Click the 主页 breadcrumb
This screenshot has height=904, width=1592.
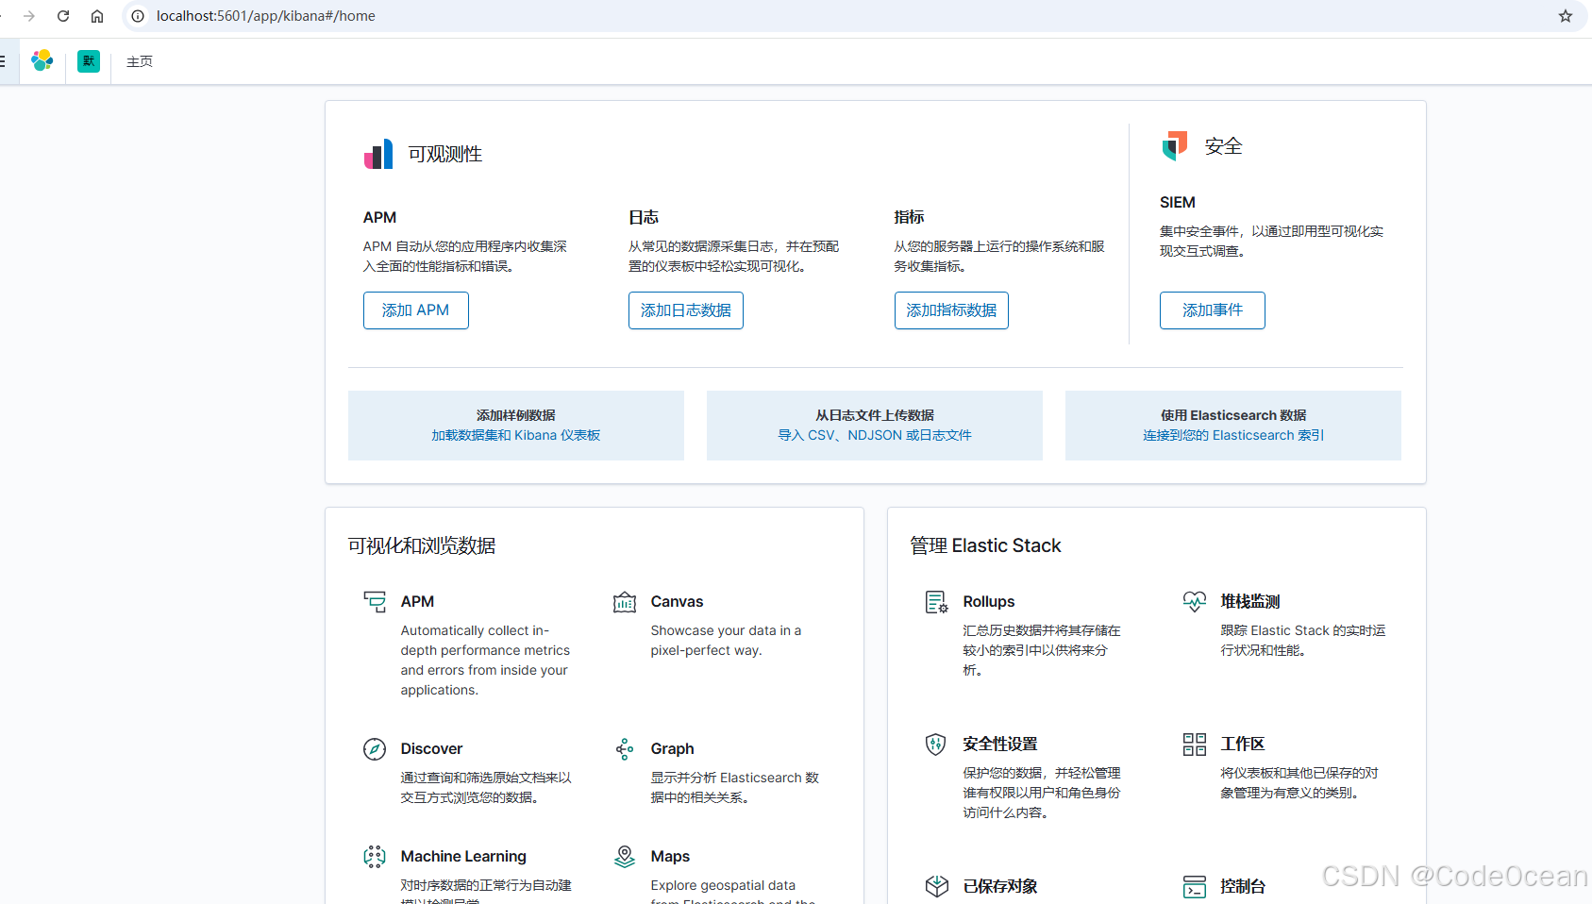coord(140,61)
